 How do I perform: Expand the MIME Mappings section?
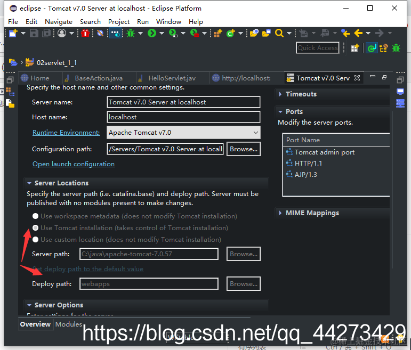[280, 213]
